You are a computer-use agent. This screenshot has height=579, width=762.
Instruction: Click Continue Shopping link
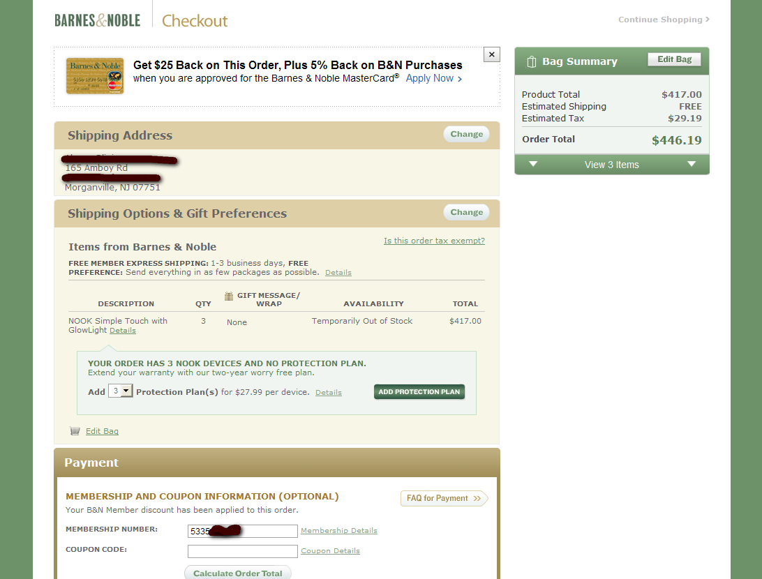[664, 20]
